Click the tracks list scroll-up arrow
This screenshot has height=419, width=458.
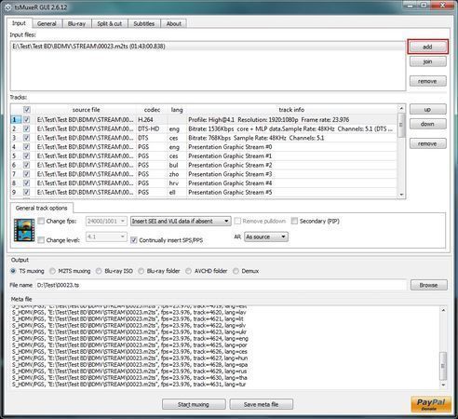(401, 108)
